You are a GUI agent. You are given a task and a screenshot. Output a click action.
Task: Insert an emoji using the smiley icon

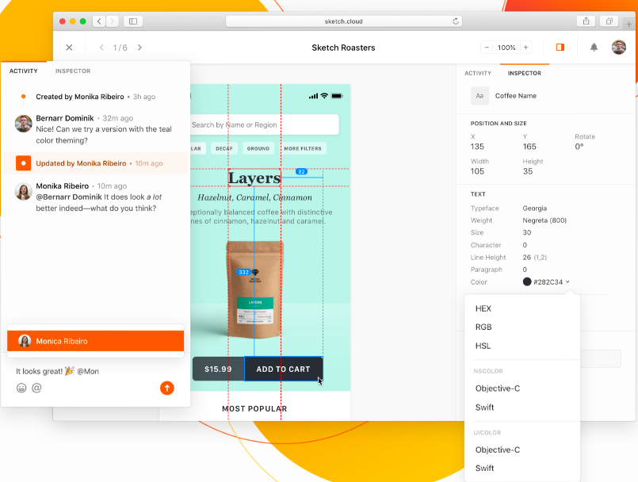[21, 388]
